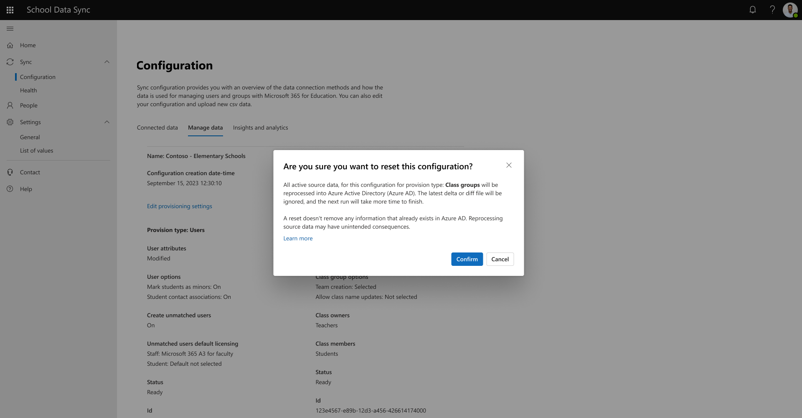Switch to the Connected data tab

157,127
